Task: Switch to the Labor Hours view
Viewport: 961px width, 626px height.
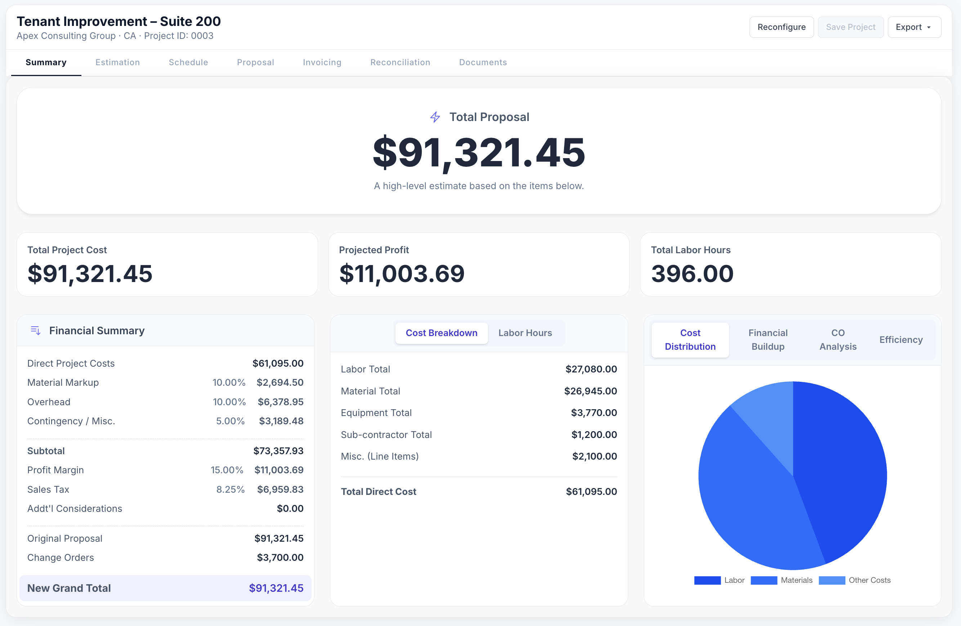Action: point(525,333)
